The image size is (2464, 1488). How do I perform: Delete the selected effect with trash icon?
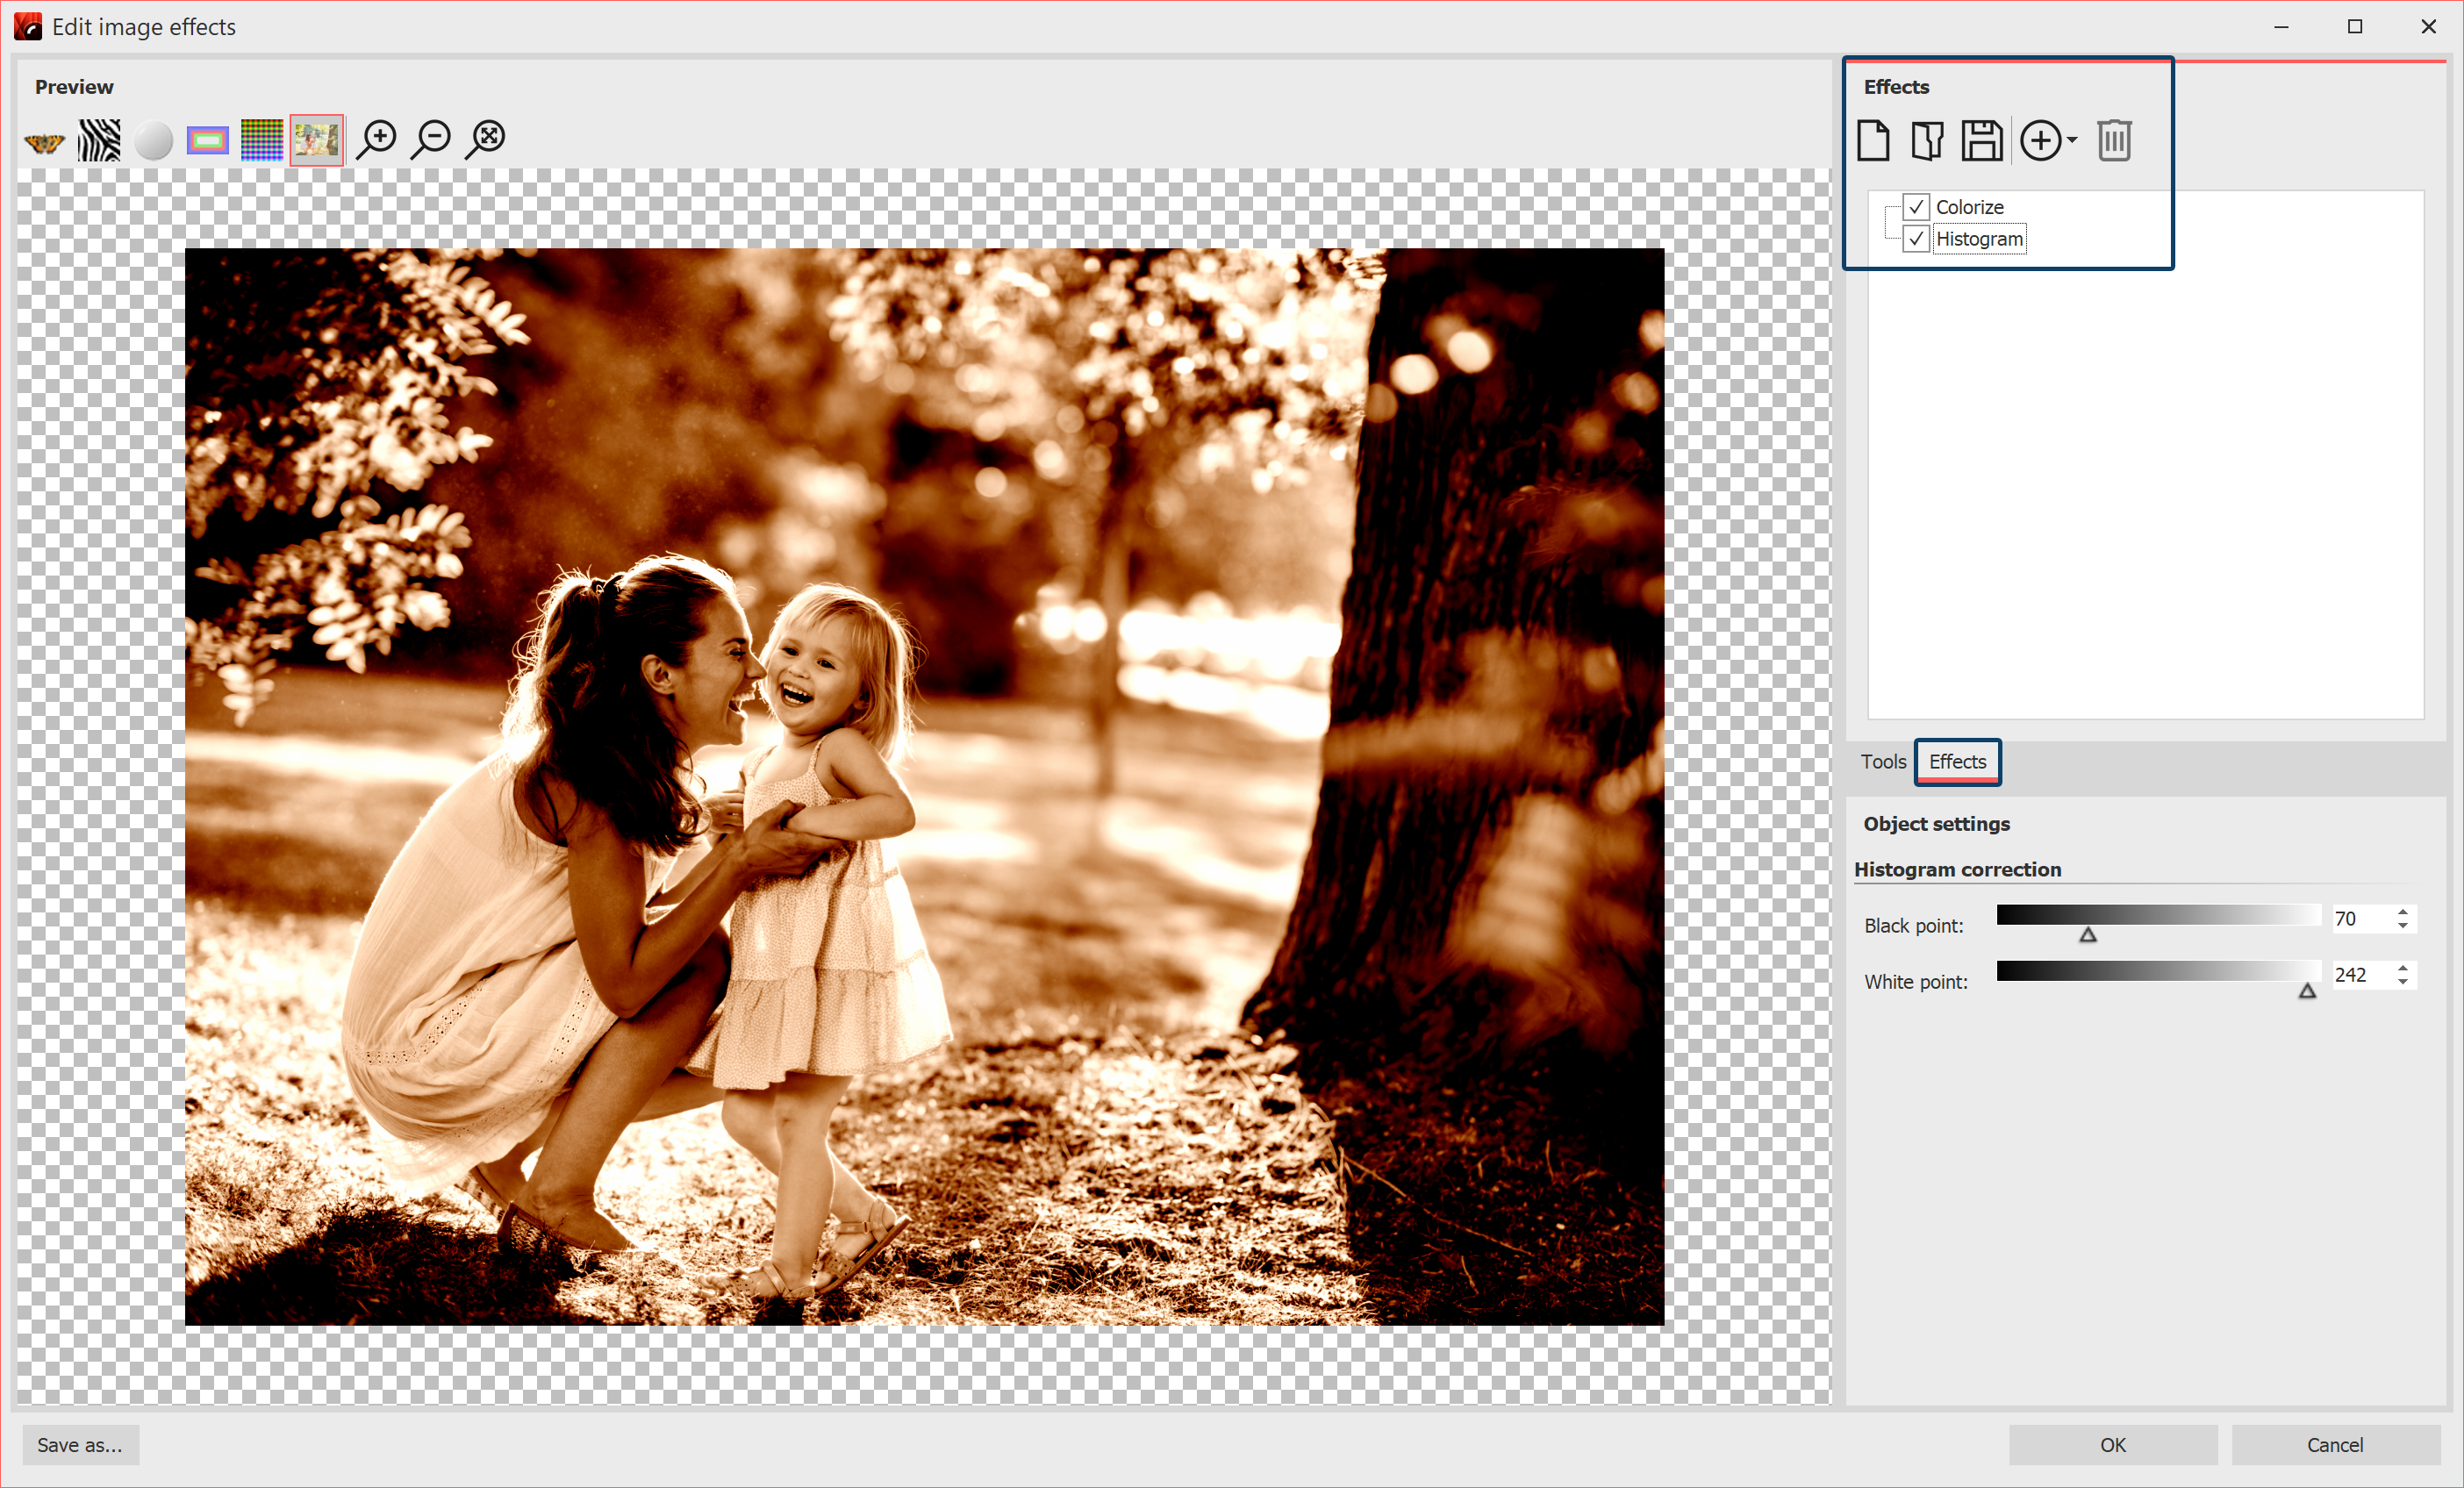click(2114, 140)
